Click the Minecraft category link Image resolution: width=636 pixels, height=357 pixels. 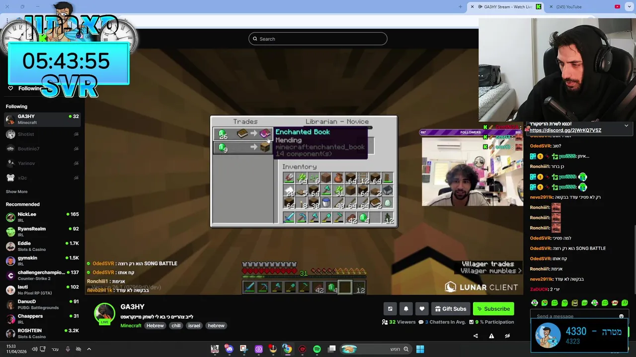[131, 326]
